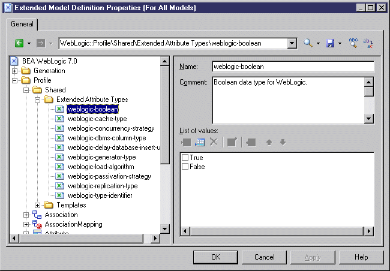Select the BEA WebLogic 7.0 root node

point(49,61)
